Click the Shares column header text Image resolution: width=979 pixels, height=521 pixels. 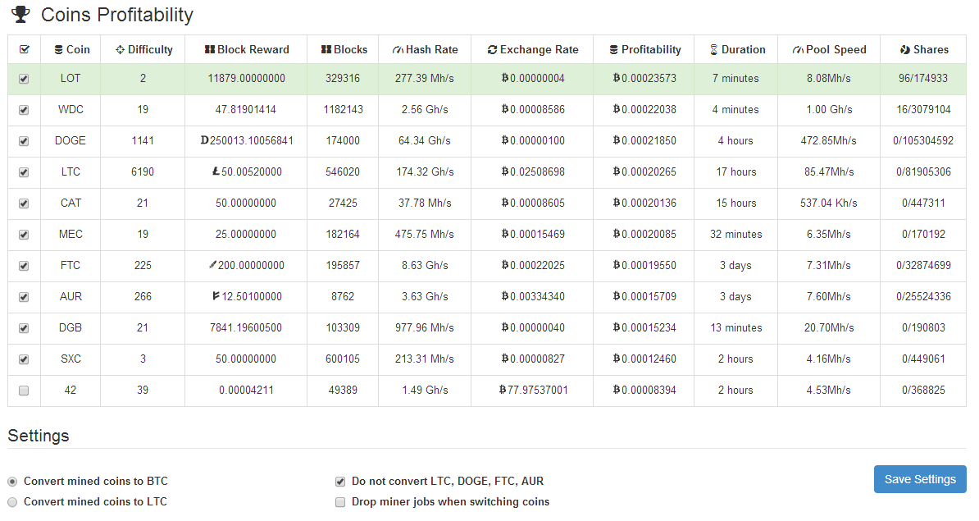pyautogui.click(x=931, y=49)
